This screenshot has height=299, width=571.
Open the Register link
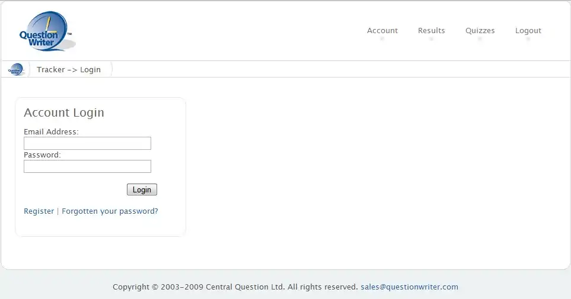click(x=39, y=211)
